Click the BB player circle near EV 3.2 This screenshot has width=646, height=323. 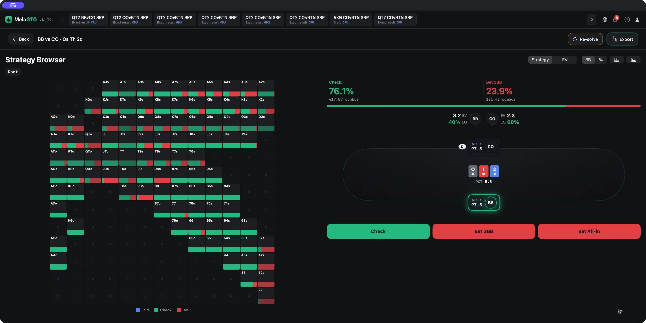(x=475, y=119)
